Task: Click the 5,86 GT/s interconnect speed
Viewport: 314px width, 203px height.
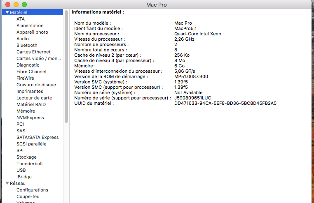Action: pos(185,71)
